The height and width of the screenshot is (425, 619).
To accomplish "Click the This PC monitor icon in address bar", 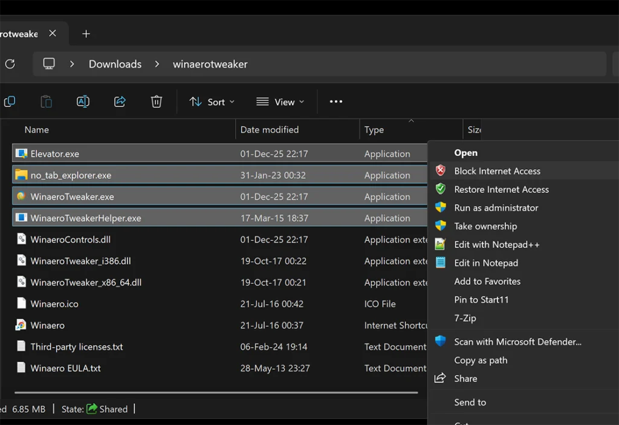I will [49, 64].
